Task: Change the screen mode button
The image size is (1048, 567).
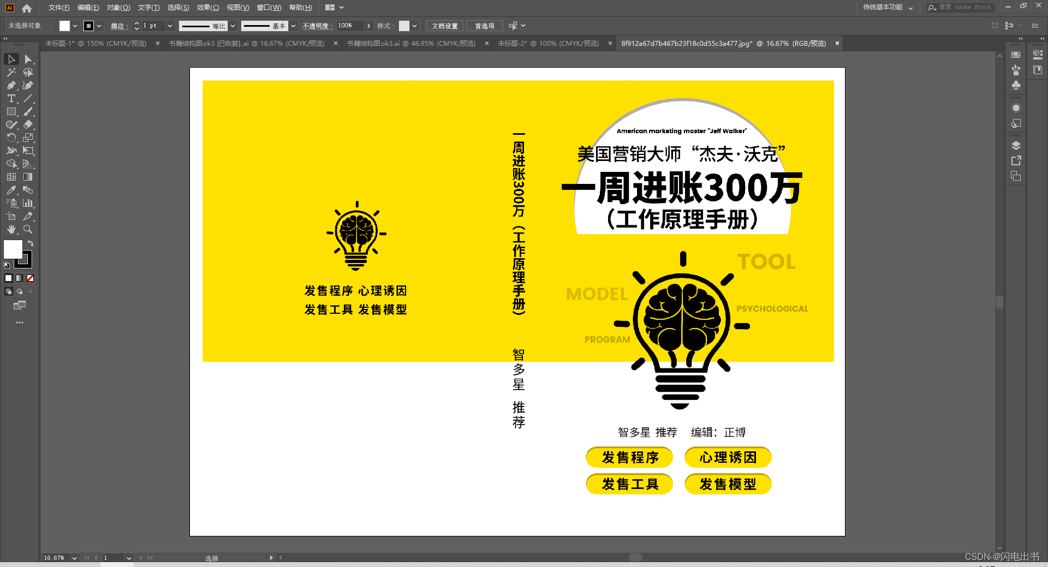Action: coord(20,306)
